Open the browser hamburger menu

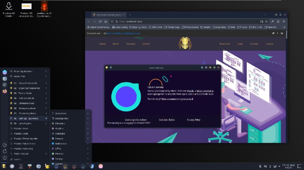(283, 22)
